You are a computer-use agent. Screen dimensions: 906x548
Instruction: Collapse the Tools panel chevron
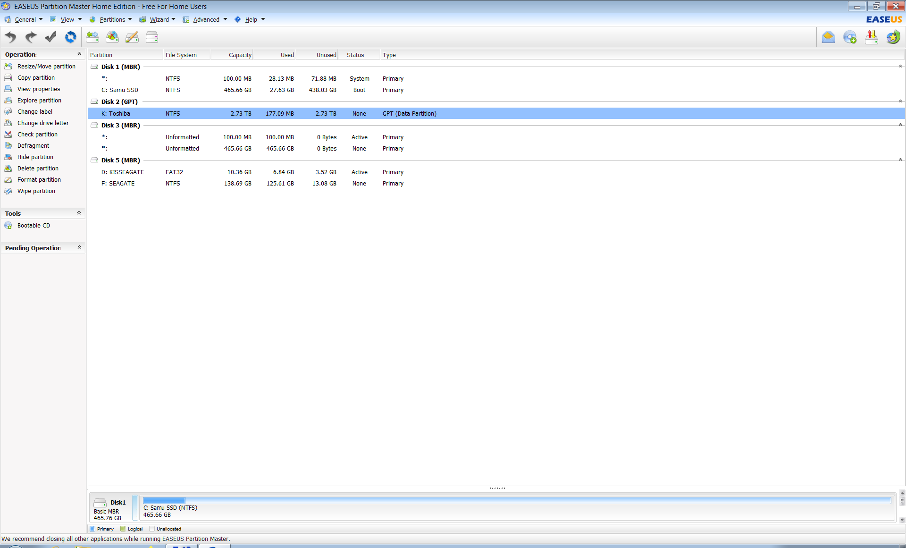pyautogui.click(x=79, y=213)
